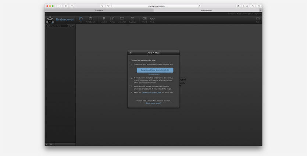Screen dimensions: 307x156
Task: Go back with Safari's back arrow
Action: [57, 6]
